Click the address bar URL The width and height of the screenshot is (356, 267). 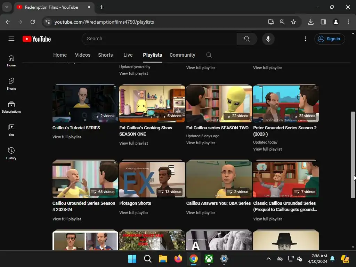[x=104, y=22]
